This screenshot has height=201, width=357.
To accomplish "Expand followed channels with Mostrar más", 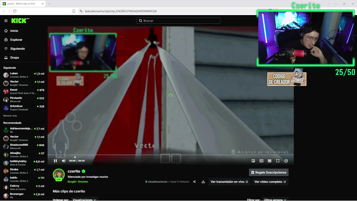I will 10,116.
